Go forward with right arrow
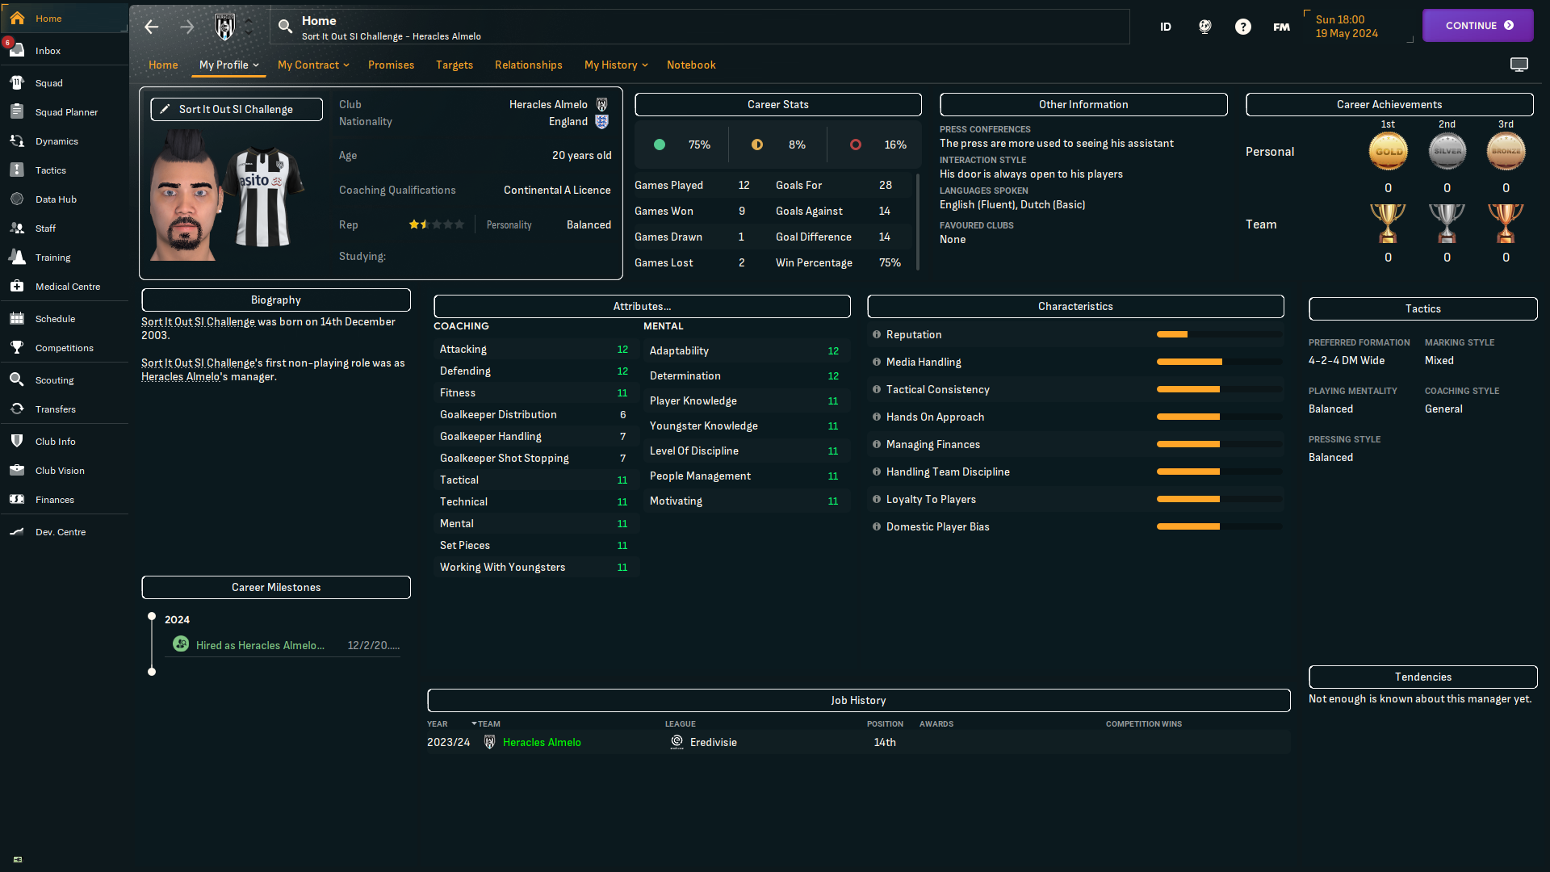Viewport: 1550px width, 872px height. pyautogui.click(x=187, y=27)
